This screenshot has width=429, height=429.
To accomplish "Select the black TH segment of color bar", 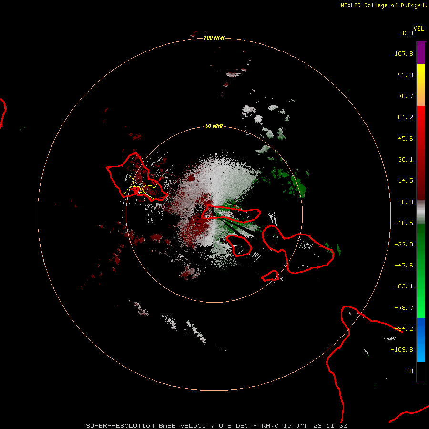I will pos(421,372).
